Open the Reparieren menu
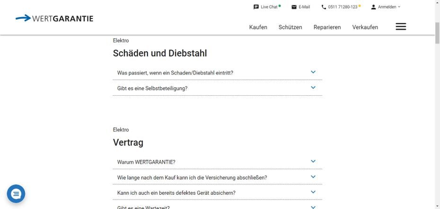The height and width of the screenshot is (209, 440). pos(327,27)
